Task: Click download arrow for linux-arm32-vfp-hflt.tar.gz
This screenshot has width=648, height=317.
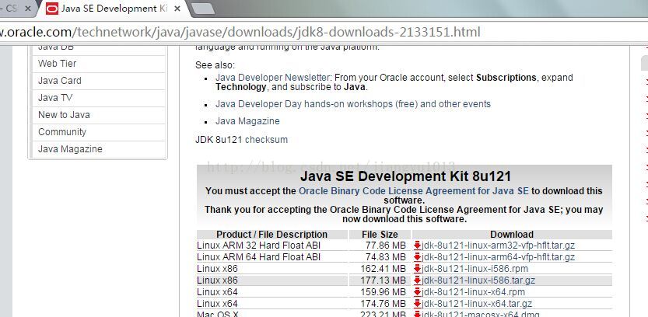Action: coord(417,246)
